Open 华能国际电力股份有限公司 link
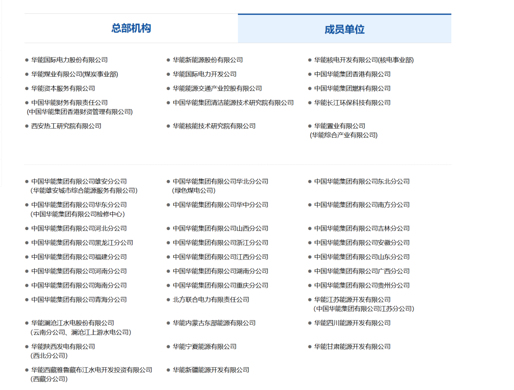Viewport: 514px width, 390px height. point(69,60)
